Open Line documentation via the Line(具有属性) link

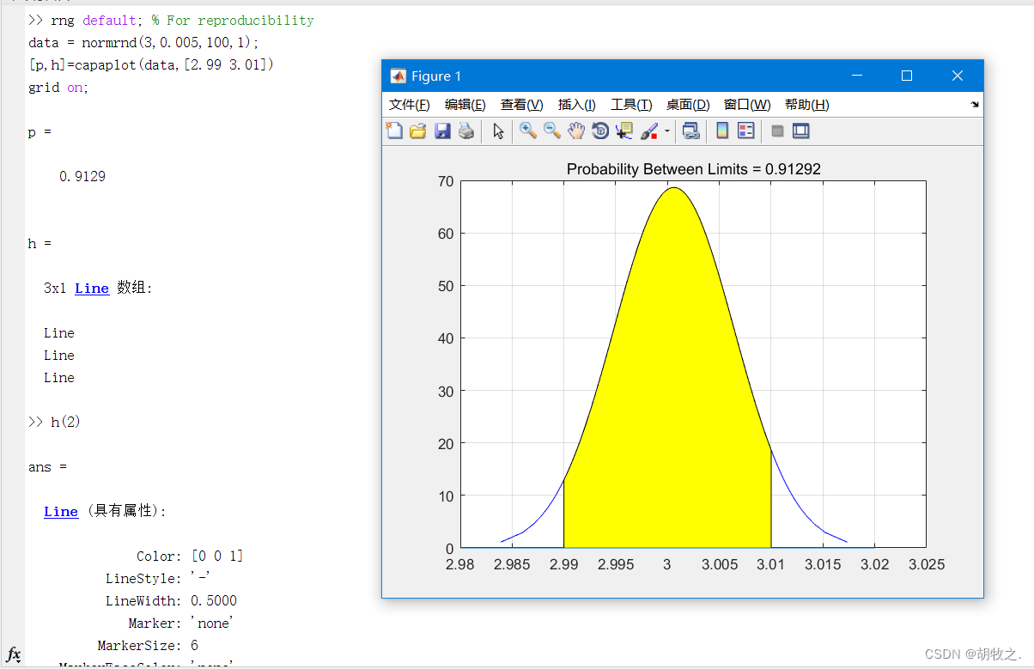(x=60, y=511)
